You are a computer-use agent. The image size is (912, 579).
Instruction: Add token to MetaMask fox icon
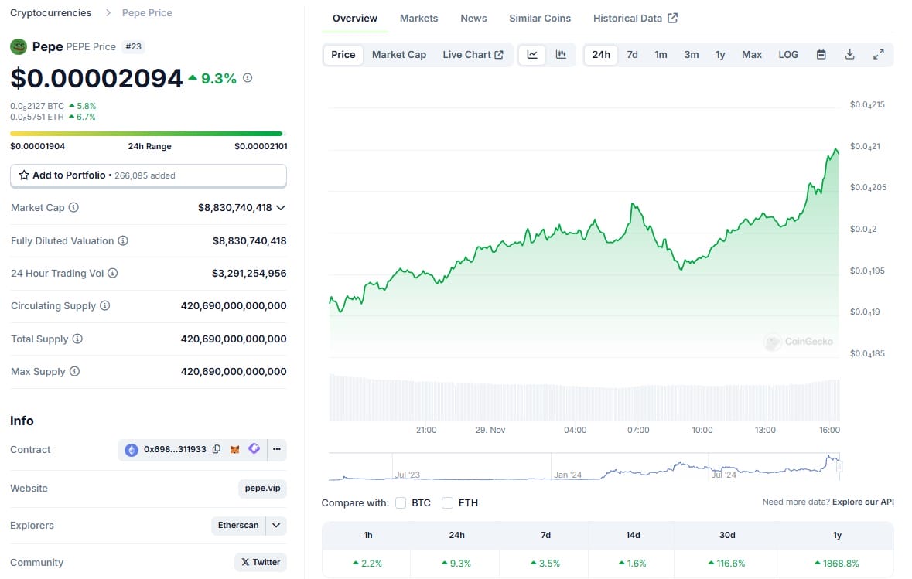(x=235, y=449)
